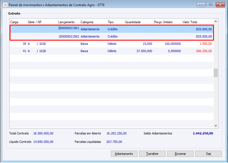Click Baixa category in carga 39 row
Viewport: 228px width, 163px height.
tap(84, 44)
